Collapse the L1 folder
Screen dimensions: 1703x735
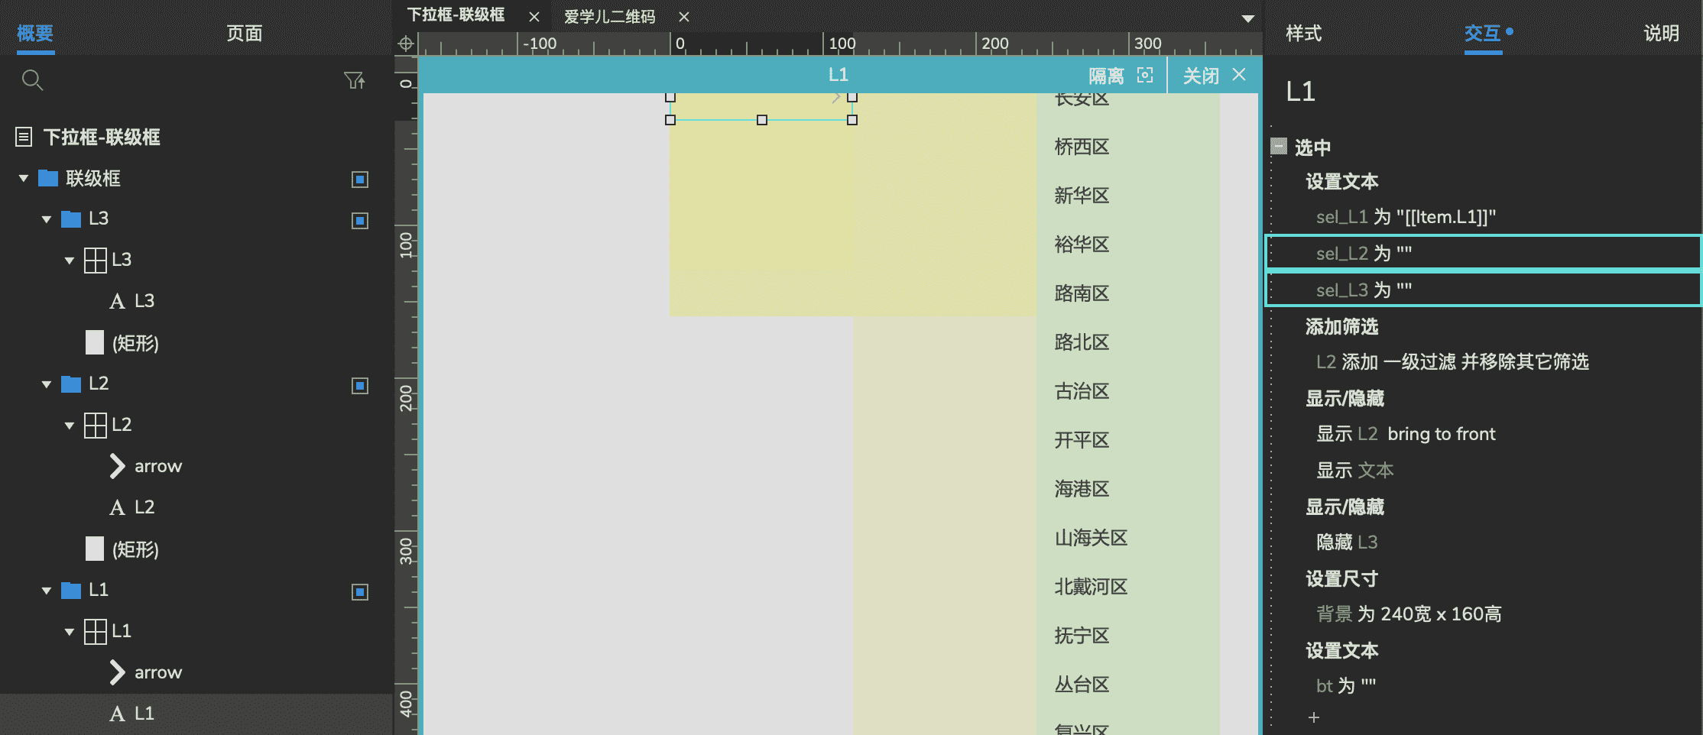(47, 591)
